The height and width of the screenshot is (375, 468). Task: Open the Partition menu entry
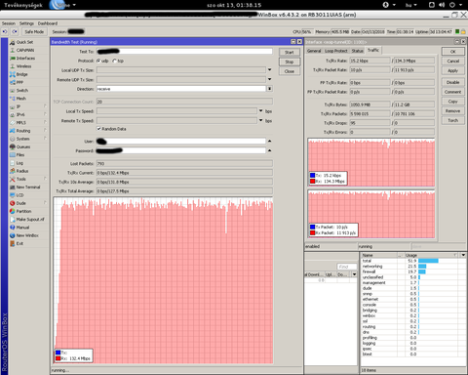(23, 211)
